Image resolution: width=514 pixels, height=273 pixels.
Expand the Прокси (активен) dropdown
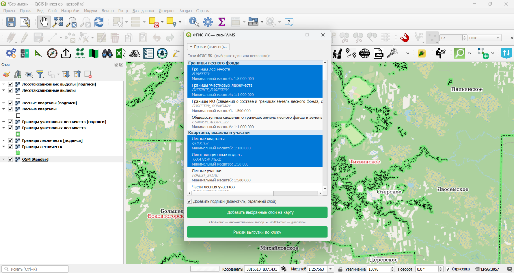point(208,47)
